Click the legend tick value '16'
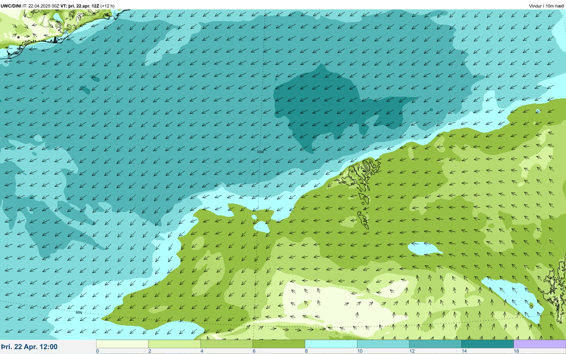The image size is (566, 354). 516,351
